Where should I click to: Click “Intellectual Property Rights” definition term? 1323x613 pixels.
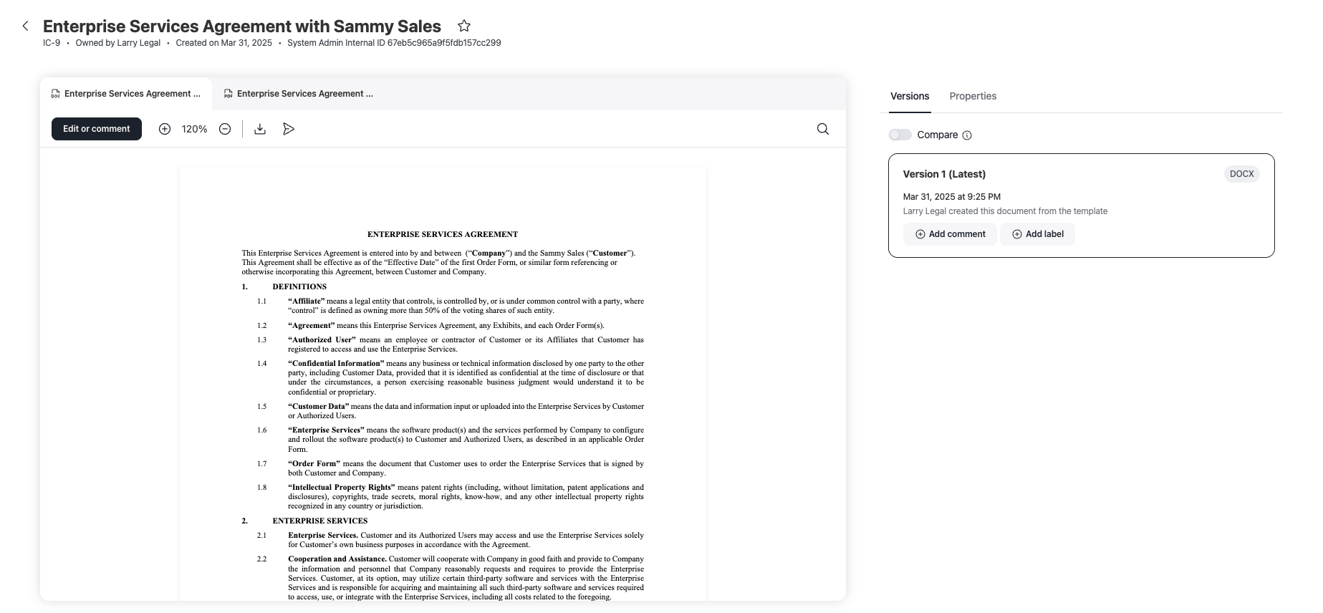[x=342, y=488]
